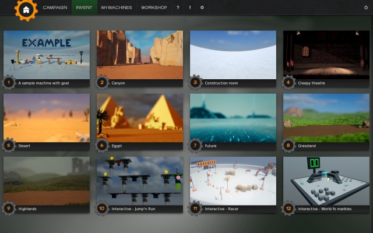Click the power quit icon
Image resolution: width=373 pixels, height=233 pixels.
365,8
